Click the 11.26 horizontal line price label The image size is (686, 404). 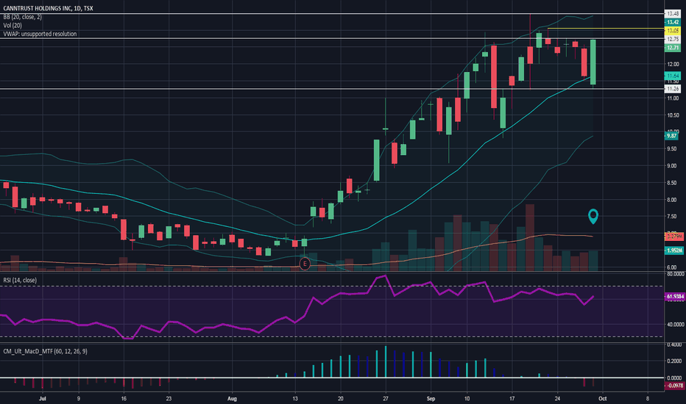[x=673, y=89]
